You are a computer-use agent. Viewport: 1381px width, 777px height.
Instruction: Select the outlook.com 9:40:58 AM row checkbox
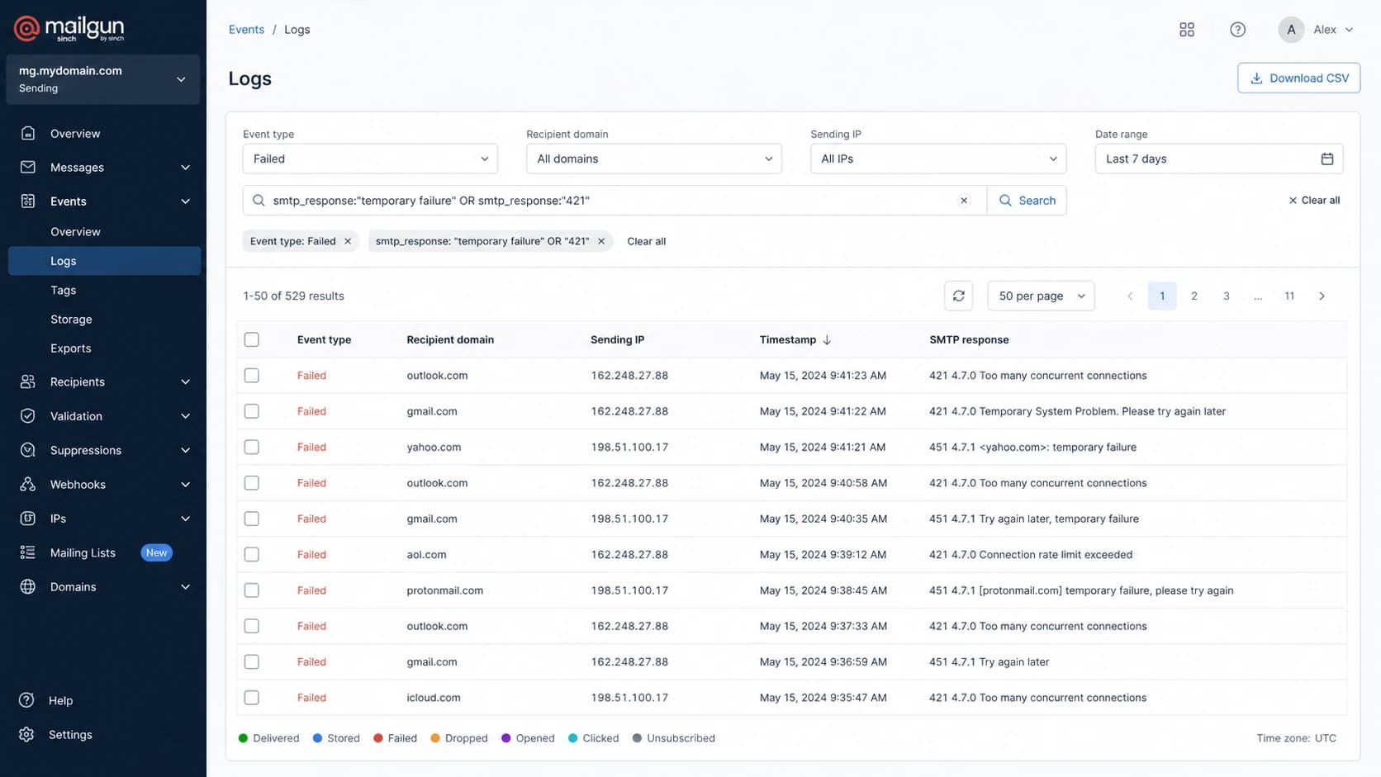(252, 483)
